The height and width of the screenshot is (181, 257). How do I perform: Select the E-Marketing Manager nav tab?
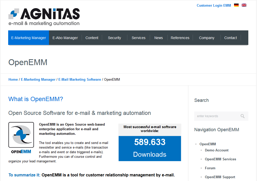pyautogui.click(x=29, y=38)
